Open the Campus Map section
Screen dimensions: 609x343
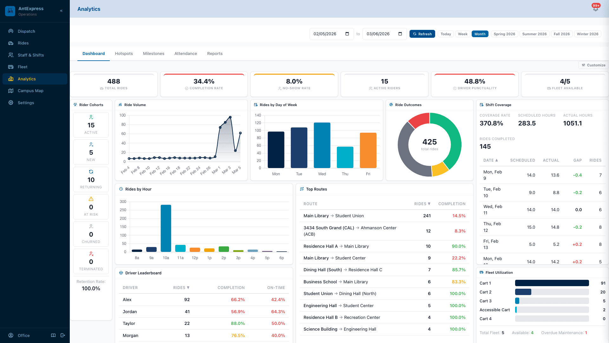pyautogui.click(x=30, y=91)
